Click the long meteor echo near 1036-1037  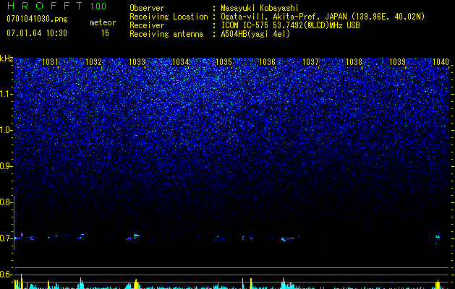(x=290, y=239)
